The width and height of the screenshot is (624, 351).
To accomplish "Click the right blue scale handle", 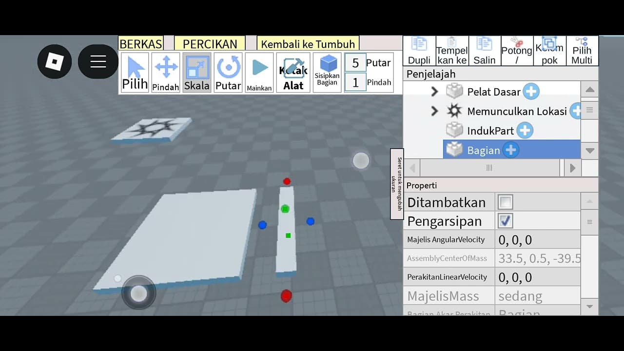I will coord(311,221).
